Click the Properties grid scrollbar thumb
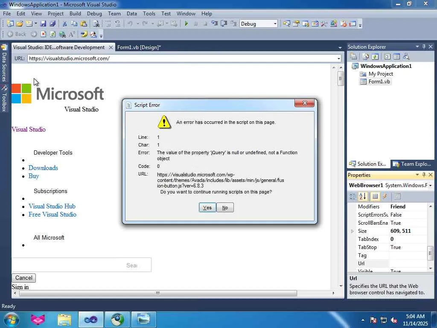This screenshot has width=437, height=328. [430, 253]
